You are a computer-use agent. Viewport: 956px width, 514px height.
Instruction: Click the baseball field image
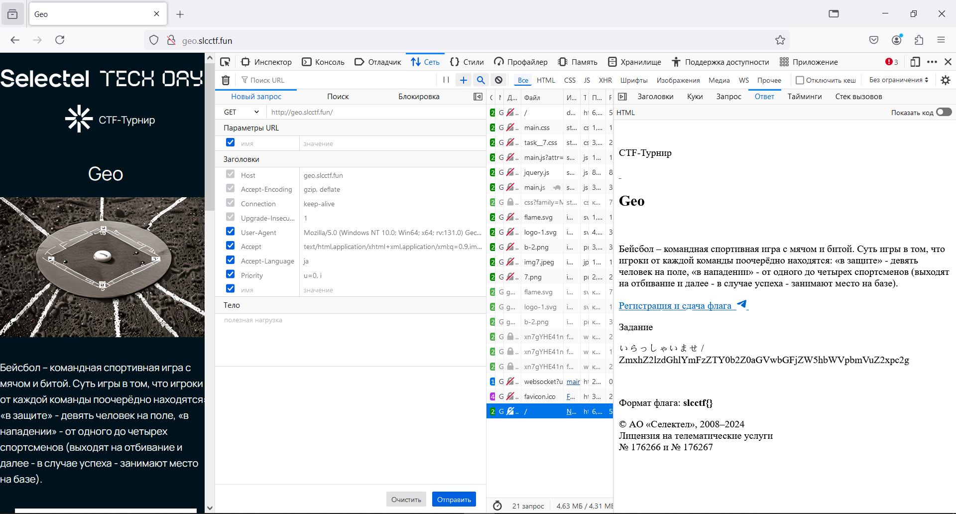(102, 267)
